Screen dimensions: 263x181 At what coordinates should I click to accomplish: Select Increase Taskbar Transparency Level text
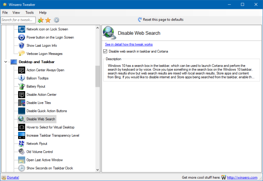point(53,135)
